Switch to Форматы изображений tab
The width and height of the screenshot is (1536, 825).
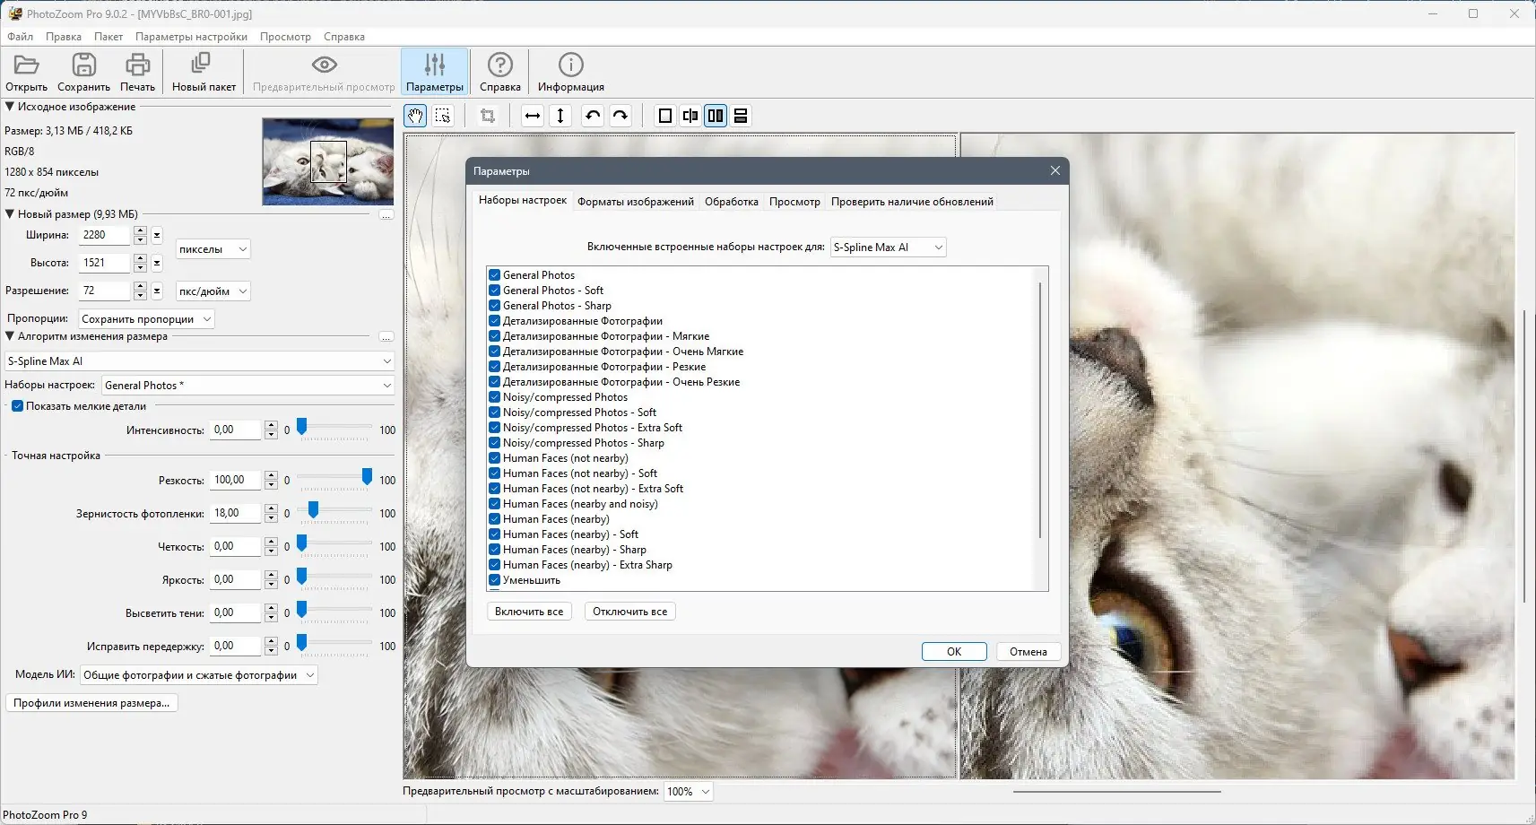coord(636,202)
